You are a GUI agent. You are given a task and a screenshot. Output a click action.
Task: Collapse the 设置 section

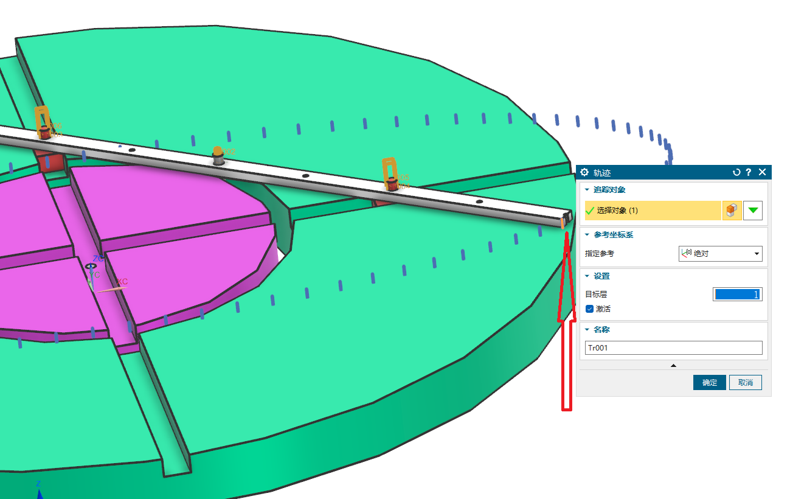(x=587, y=276)
